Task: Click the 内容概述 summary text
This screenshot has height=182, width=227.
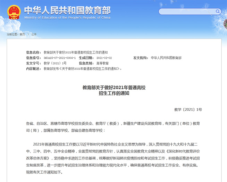Action: point(83,69)
